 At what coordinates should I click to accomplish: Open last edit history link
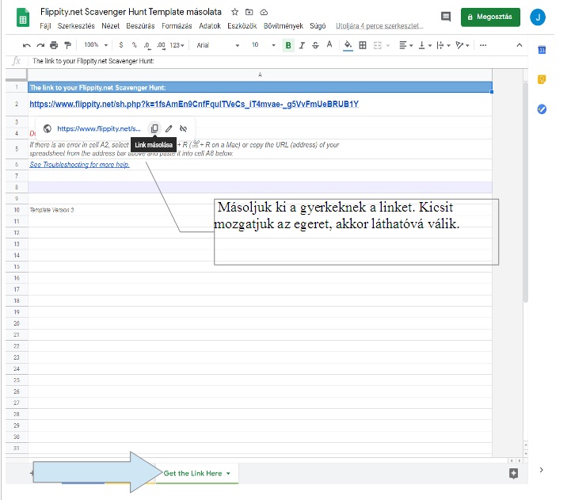379,26
